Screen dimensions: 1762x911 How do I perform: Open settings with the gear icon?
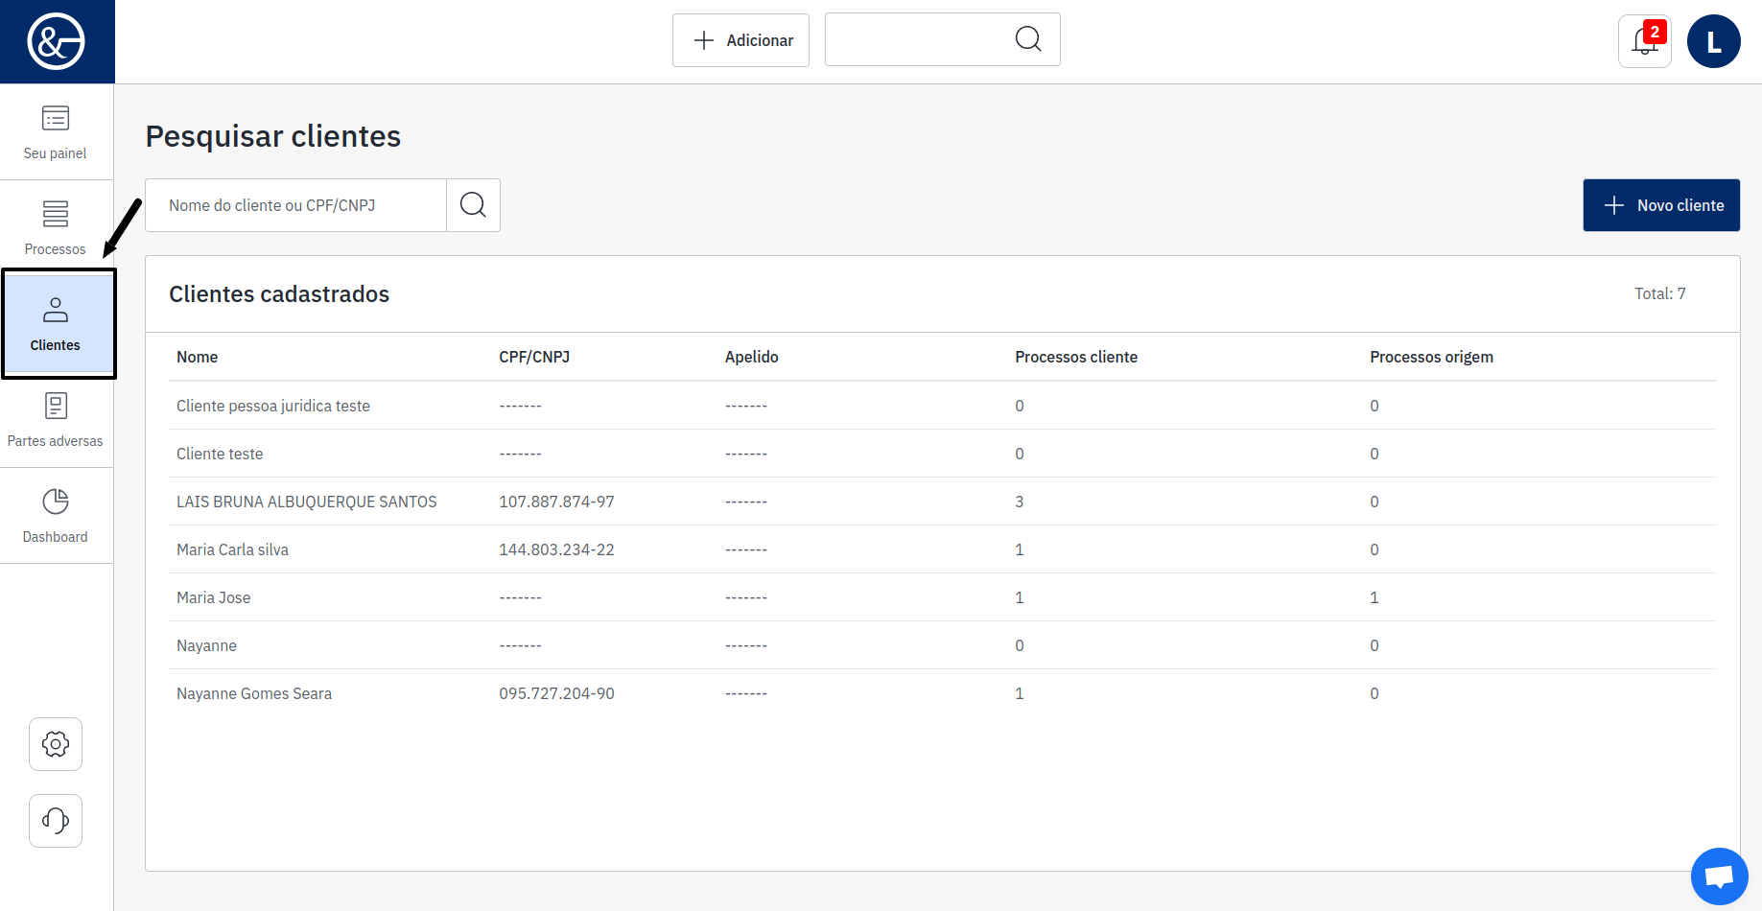(x=56, y=744)
